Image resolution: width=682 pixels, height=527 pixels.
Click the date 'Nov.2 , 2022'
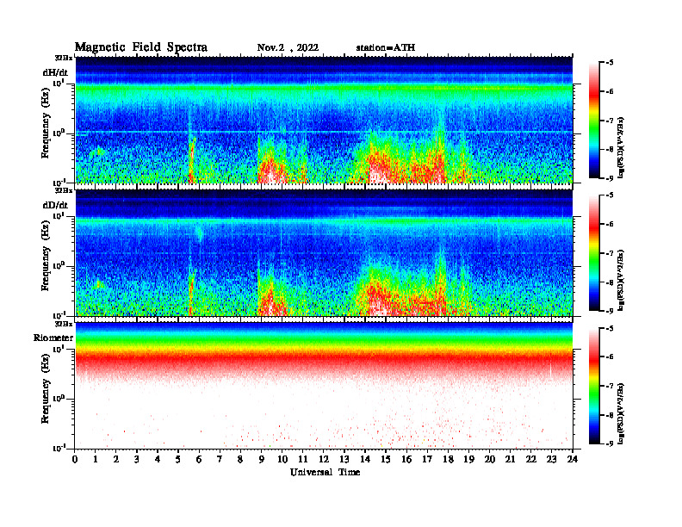coord(288,48)
